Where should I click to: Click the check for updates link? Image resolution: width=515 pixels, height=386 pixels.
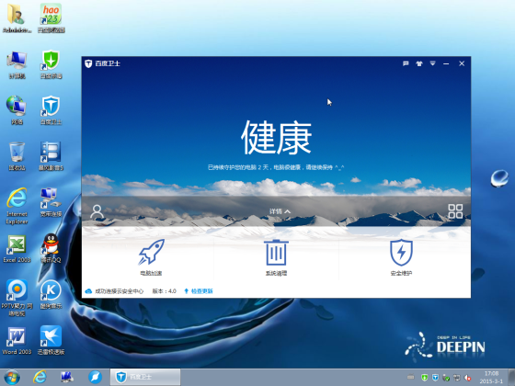199,290
